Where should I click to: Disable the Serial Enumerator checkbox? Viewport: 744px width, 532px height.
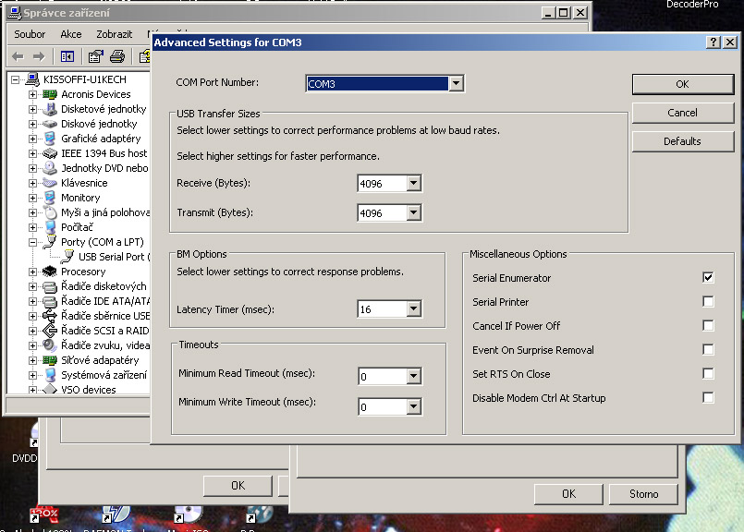[x=708, y=278]
